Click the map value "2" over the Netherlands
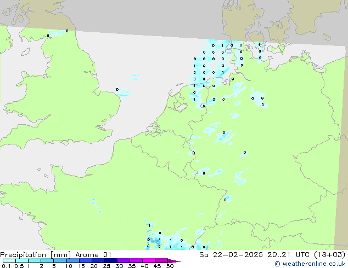The image size is (348, 268). point(214,100)
